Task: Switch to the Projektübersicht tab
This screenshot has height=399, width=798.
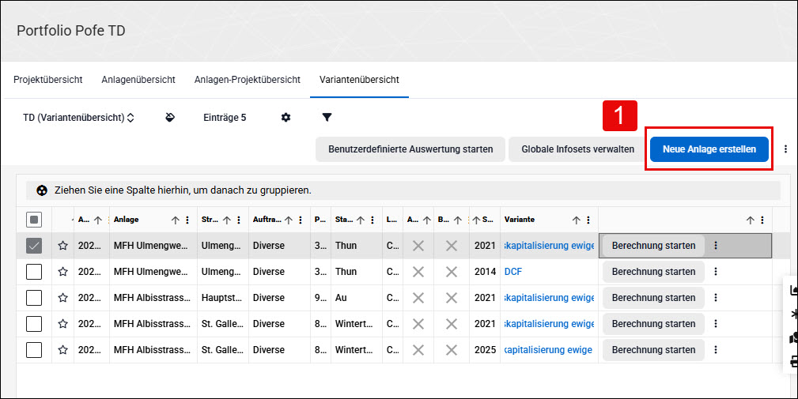Action: coord(47,80)
